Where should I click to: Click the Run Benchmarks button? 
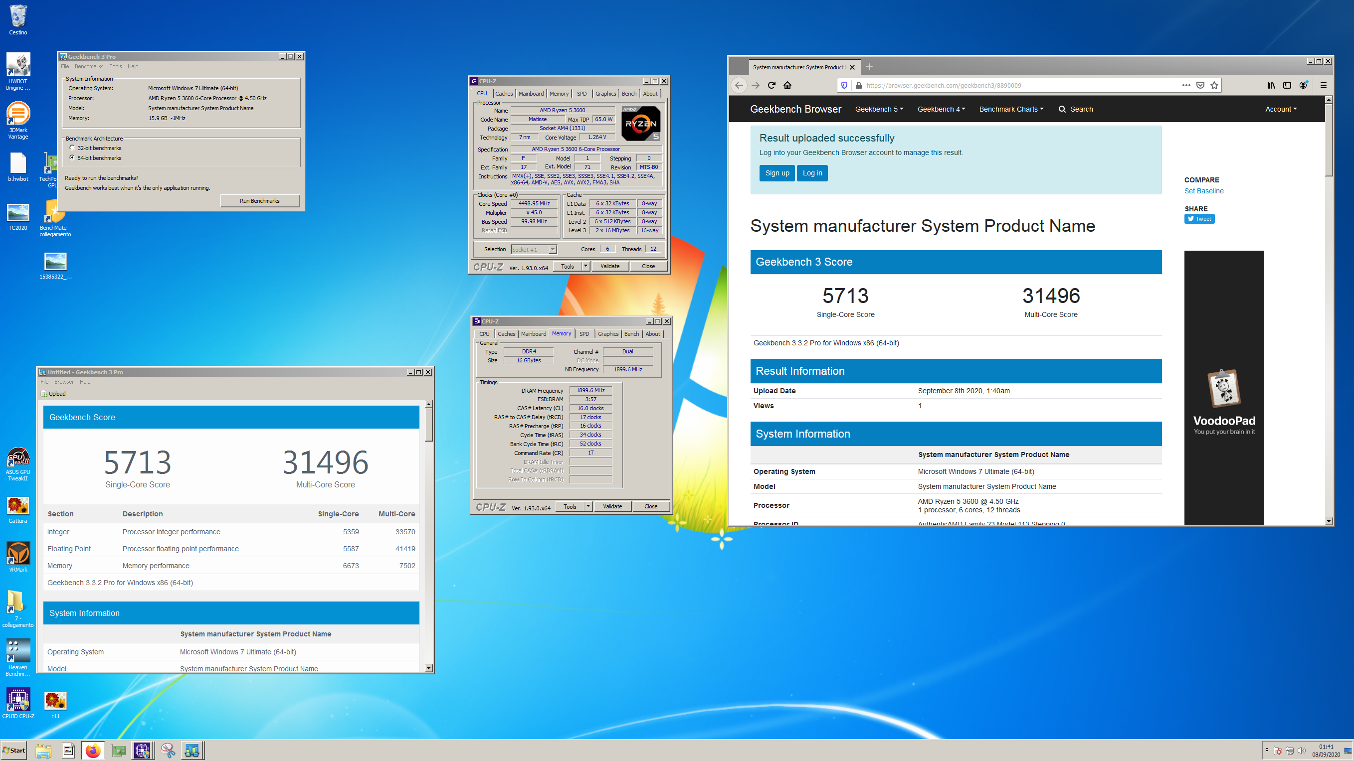(260, 201)
